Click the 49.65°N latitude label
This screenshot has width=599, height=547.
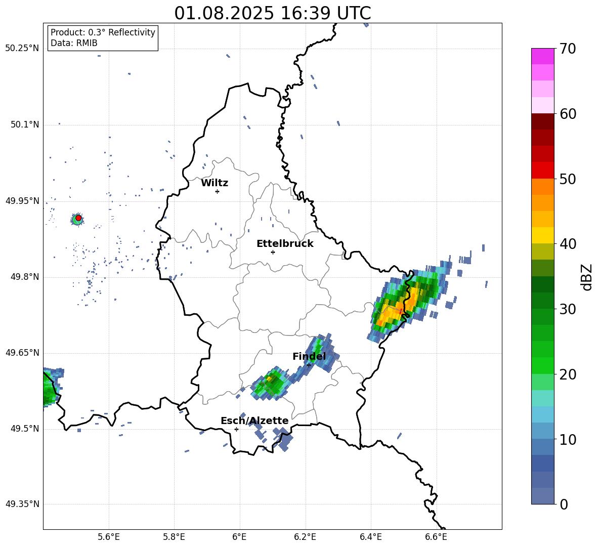(x=22, y=352)
